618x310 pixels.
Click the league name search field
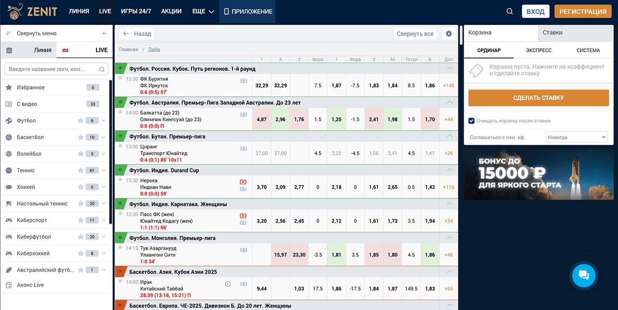[52, 69]
